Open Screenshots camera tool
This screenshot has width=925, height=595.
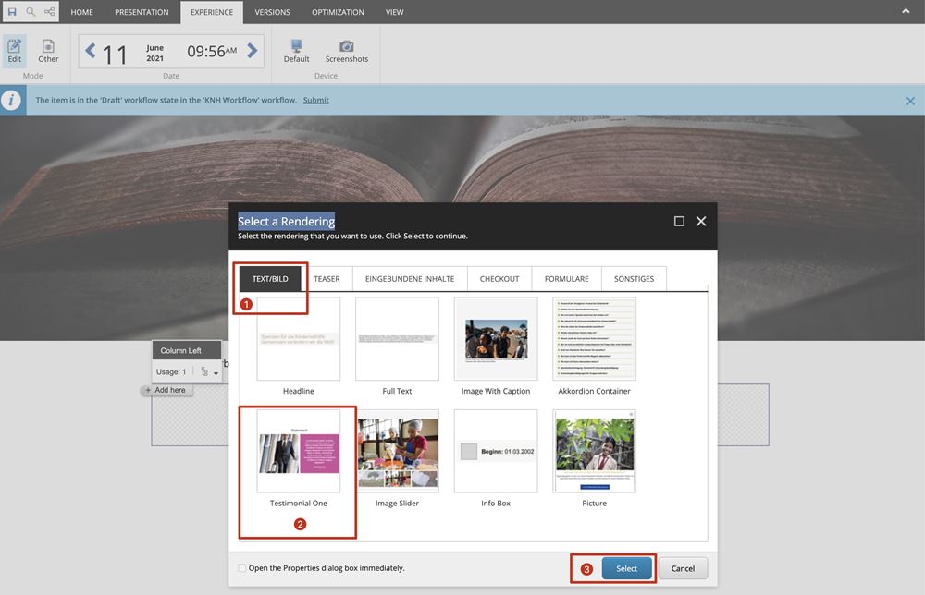click(346, 51)
